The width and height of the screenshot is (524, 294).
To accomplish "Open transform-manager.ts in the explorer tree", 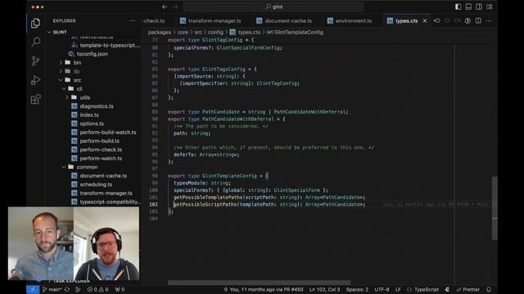I will 106,193.
